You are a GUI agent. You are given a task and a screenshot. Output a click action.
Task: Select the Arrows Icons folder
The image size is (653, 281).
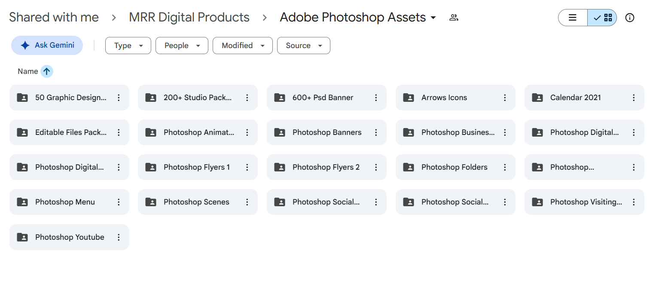[455, 98]
